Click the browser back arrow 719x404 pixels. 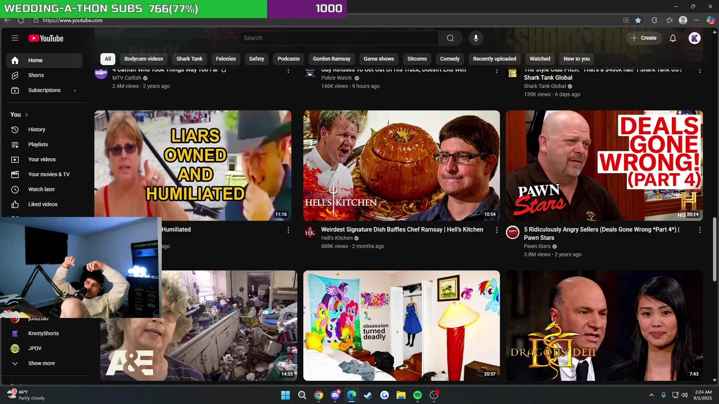[7, 20]
